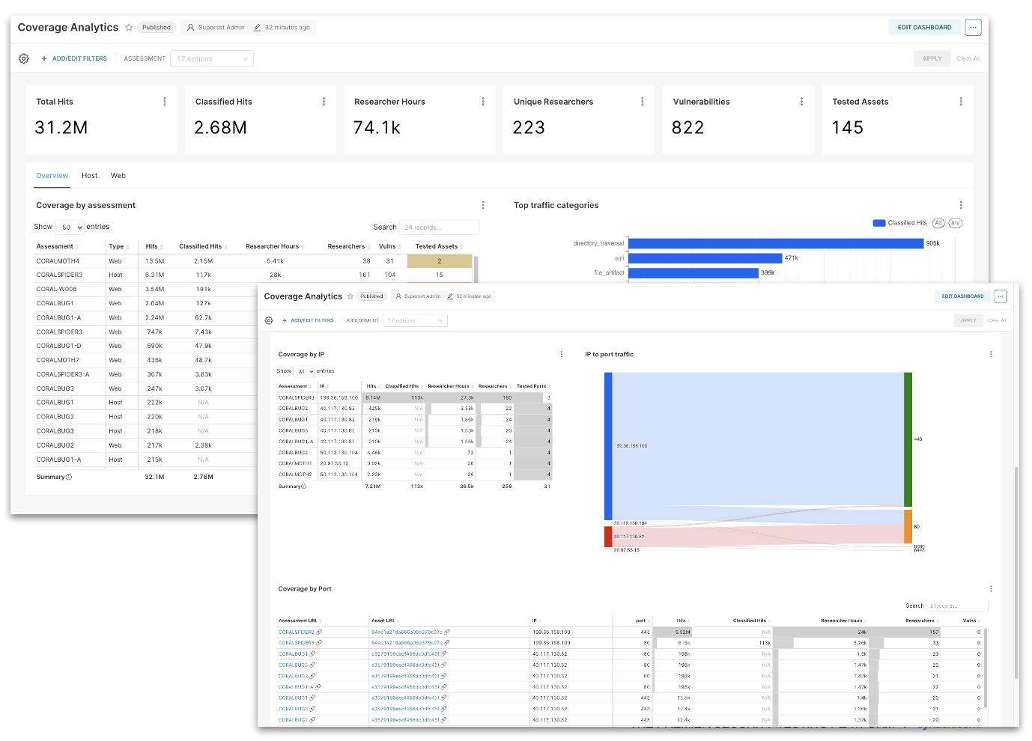Open Researcher Hours card options menu
Screen dimensions: 1032x741
click(x=483, y=102)
